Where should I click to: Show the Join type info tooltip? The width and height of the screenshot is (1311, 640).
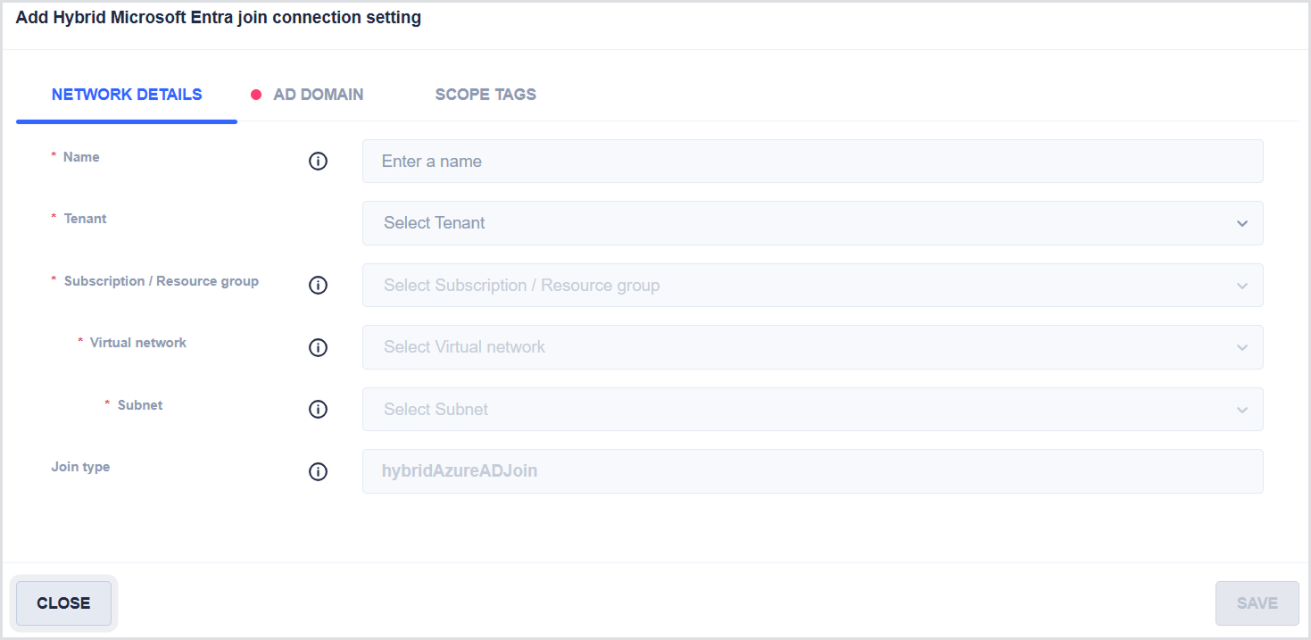pos(318,471)
